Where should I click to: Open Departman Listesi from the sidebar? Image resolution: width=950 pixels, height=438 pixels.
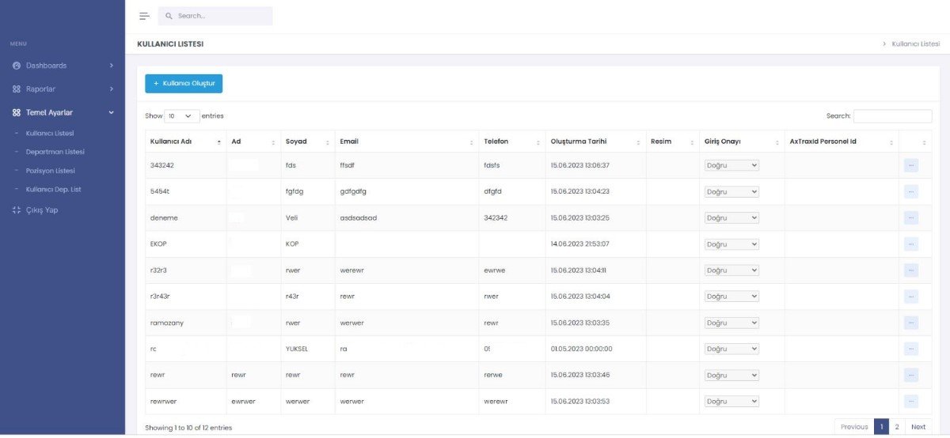point(55,152)
